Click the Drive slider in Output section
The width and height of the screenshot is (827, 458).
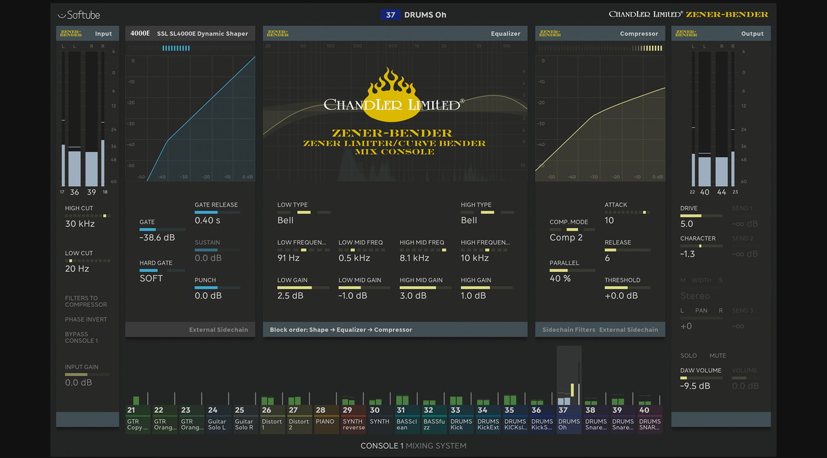coord(701,216)
